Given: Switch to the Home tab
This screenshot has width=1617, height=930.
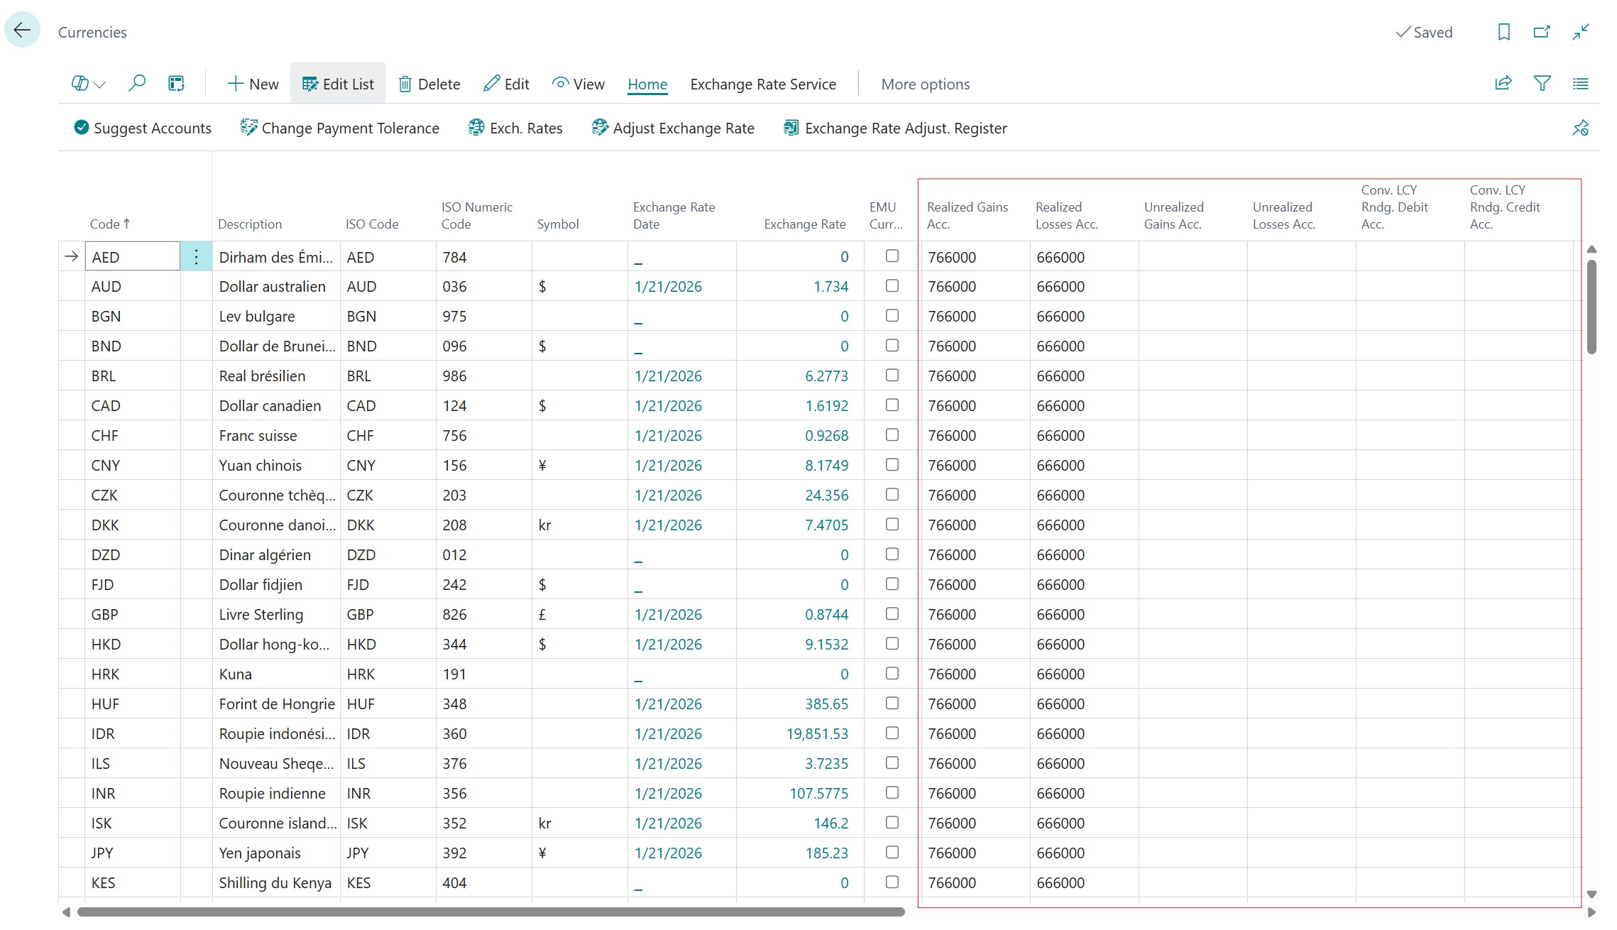Looking at the screenshot, I should (x=647, y=84).
